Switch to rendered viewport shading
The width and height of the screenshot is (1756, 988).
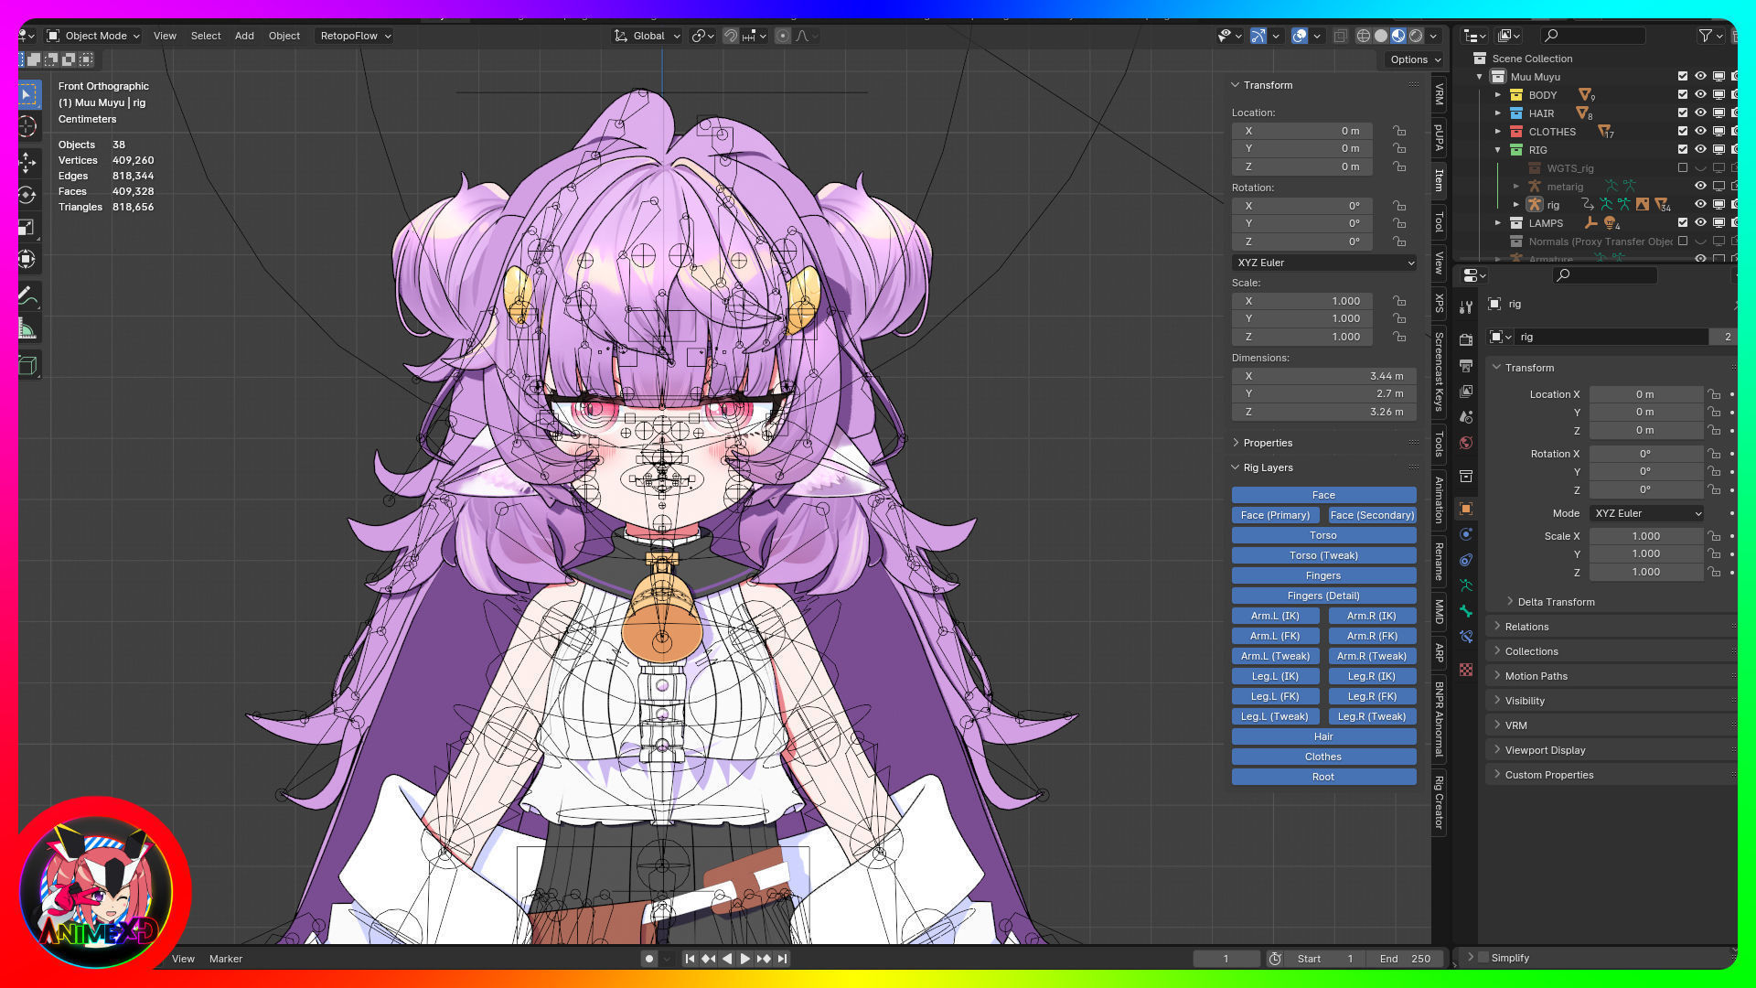pyautogui.click(x=1416, y=36)
